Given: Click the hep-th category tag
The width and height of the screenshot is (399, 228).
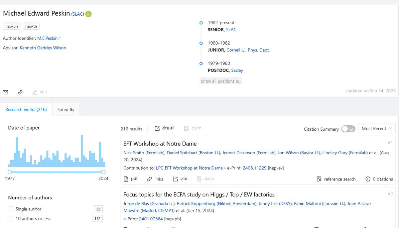Looking at the screenshot, I should tap(31, 26).
